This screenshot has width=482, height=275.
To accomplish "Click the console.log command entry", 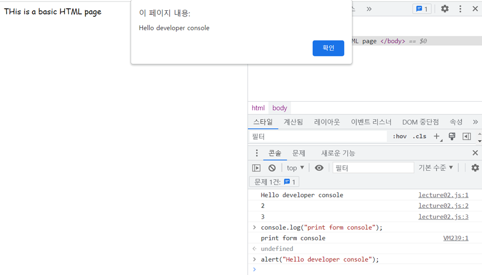I will coord(322,228).
